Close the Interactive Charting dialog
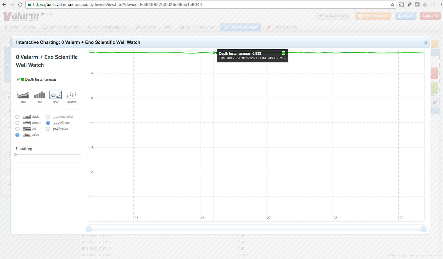Viewport: 443px width, 259px height. (426, 42)
